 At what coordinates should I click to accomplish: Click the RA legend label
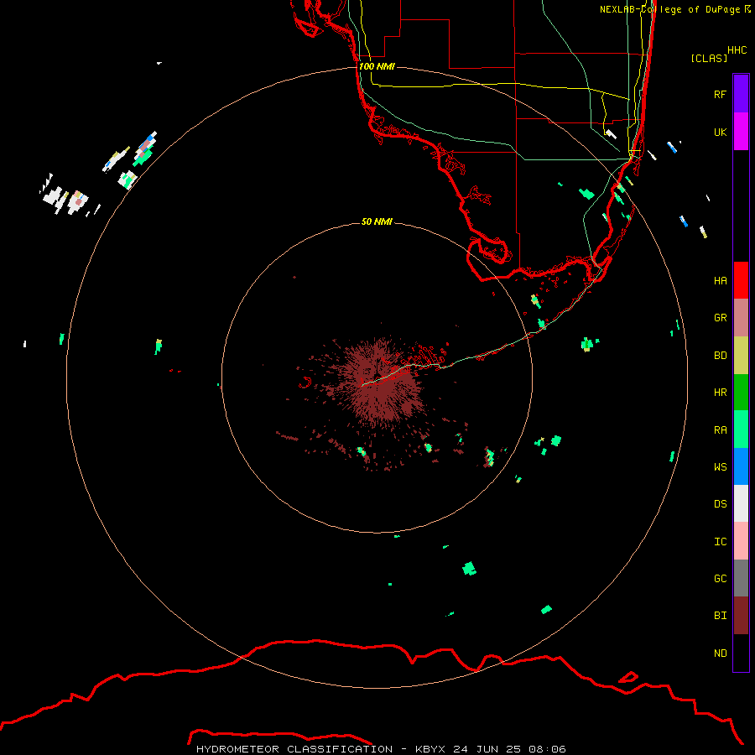[720, 430]
